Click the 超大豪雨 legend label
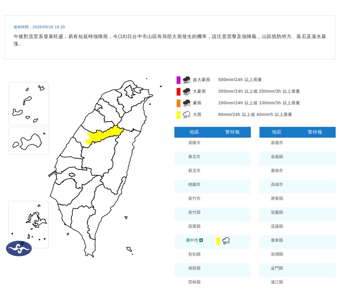This screenshot has width=340, height=302. 201,80
